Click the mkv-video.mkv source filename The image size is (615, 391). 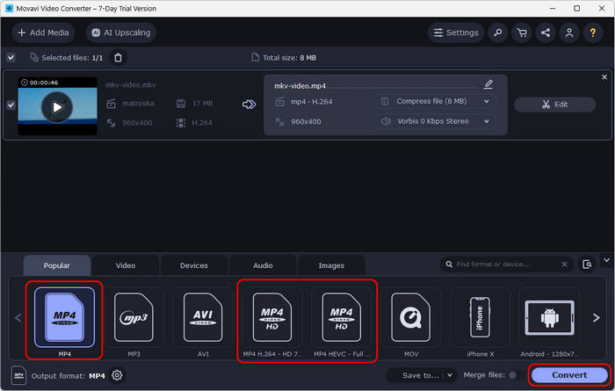point(131,84)
